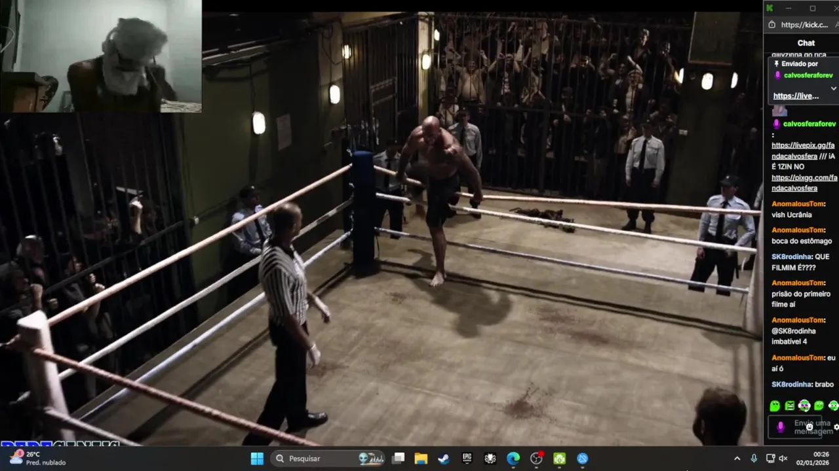This screenshot has height=471, width=839.
Task: Open network and volume quick settings
Action: tap(777, 459)
